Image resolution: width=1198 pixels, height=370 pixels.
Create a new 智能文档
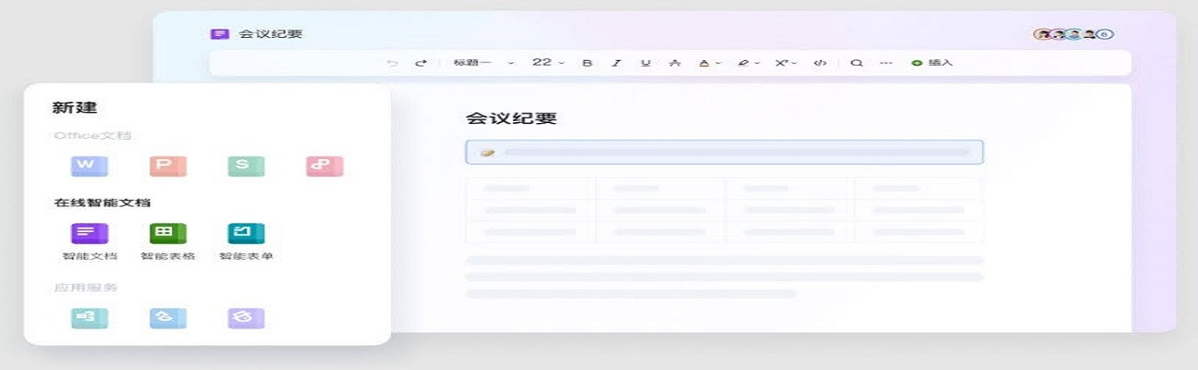[x=89, y=233]
